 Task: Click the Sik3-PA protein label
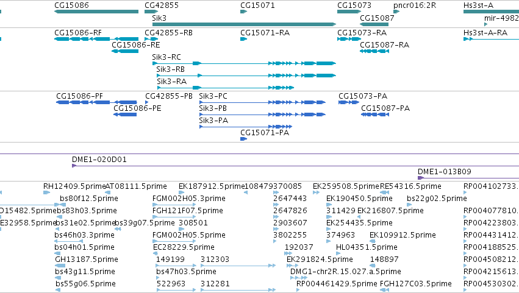click(x=213, y=121)
